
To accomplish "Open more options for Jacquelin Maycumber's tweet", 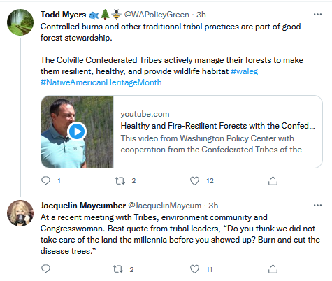I will pos(317,206).
